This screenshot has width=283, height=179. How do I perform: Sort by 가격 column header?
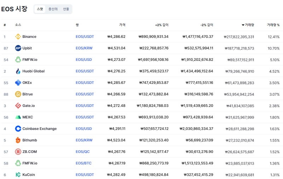pyautogui.click(x=122, y=25)
